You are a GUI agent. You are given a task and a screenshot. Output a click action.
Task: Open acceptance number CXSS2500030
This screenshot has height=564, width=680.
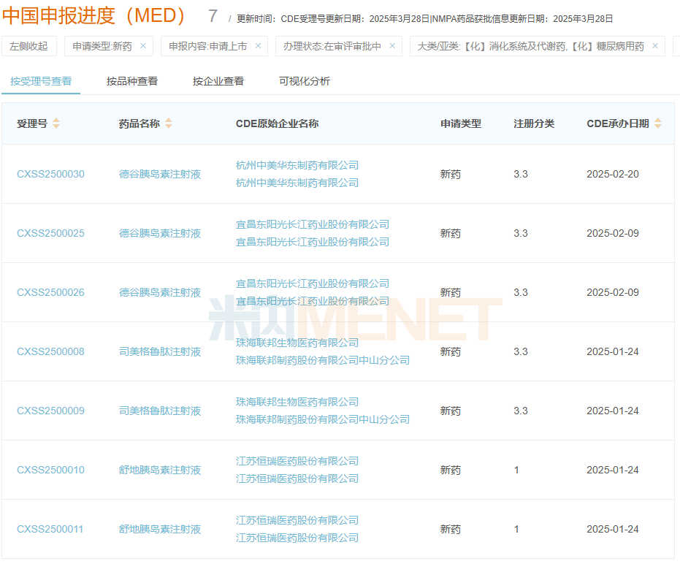coord(50,174)
